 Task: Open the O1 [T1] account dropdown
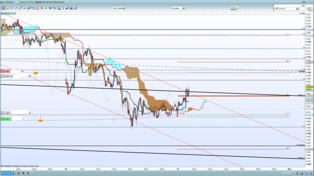point(289,9)
